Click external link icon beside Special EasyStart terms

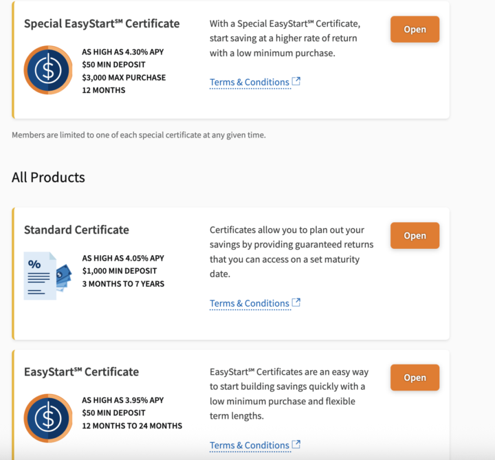[296, 81]
